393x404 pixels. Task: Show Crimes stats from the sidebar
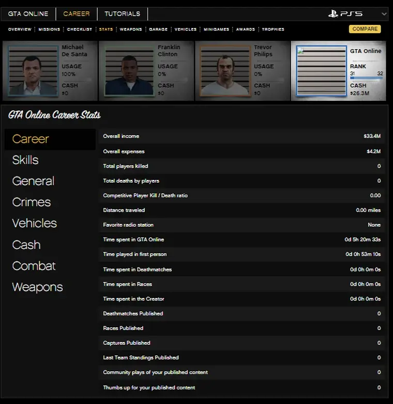(32, 202)
